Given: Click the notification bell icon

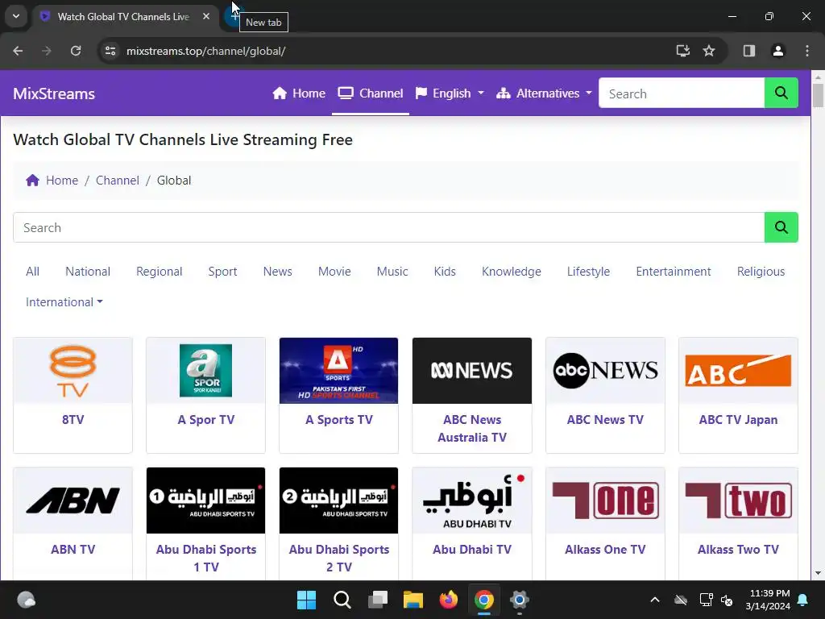Looking at the screenshot, I should coord(803,600).
